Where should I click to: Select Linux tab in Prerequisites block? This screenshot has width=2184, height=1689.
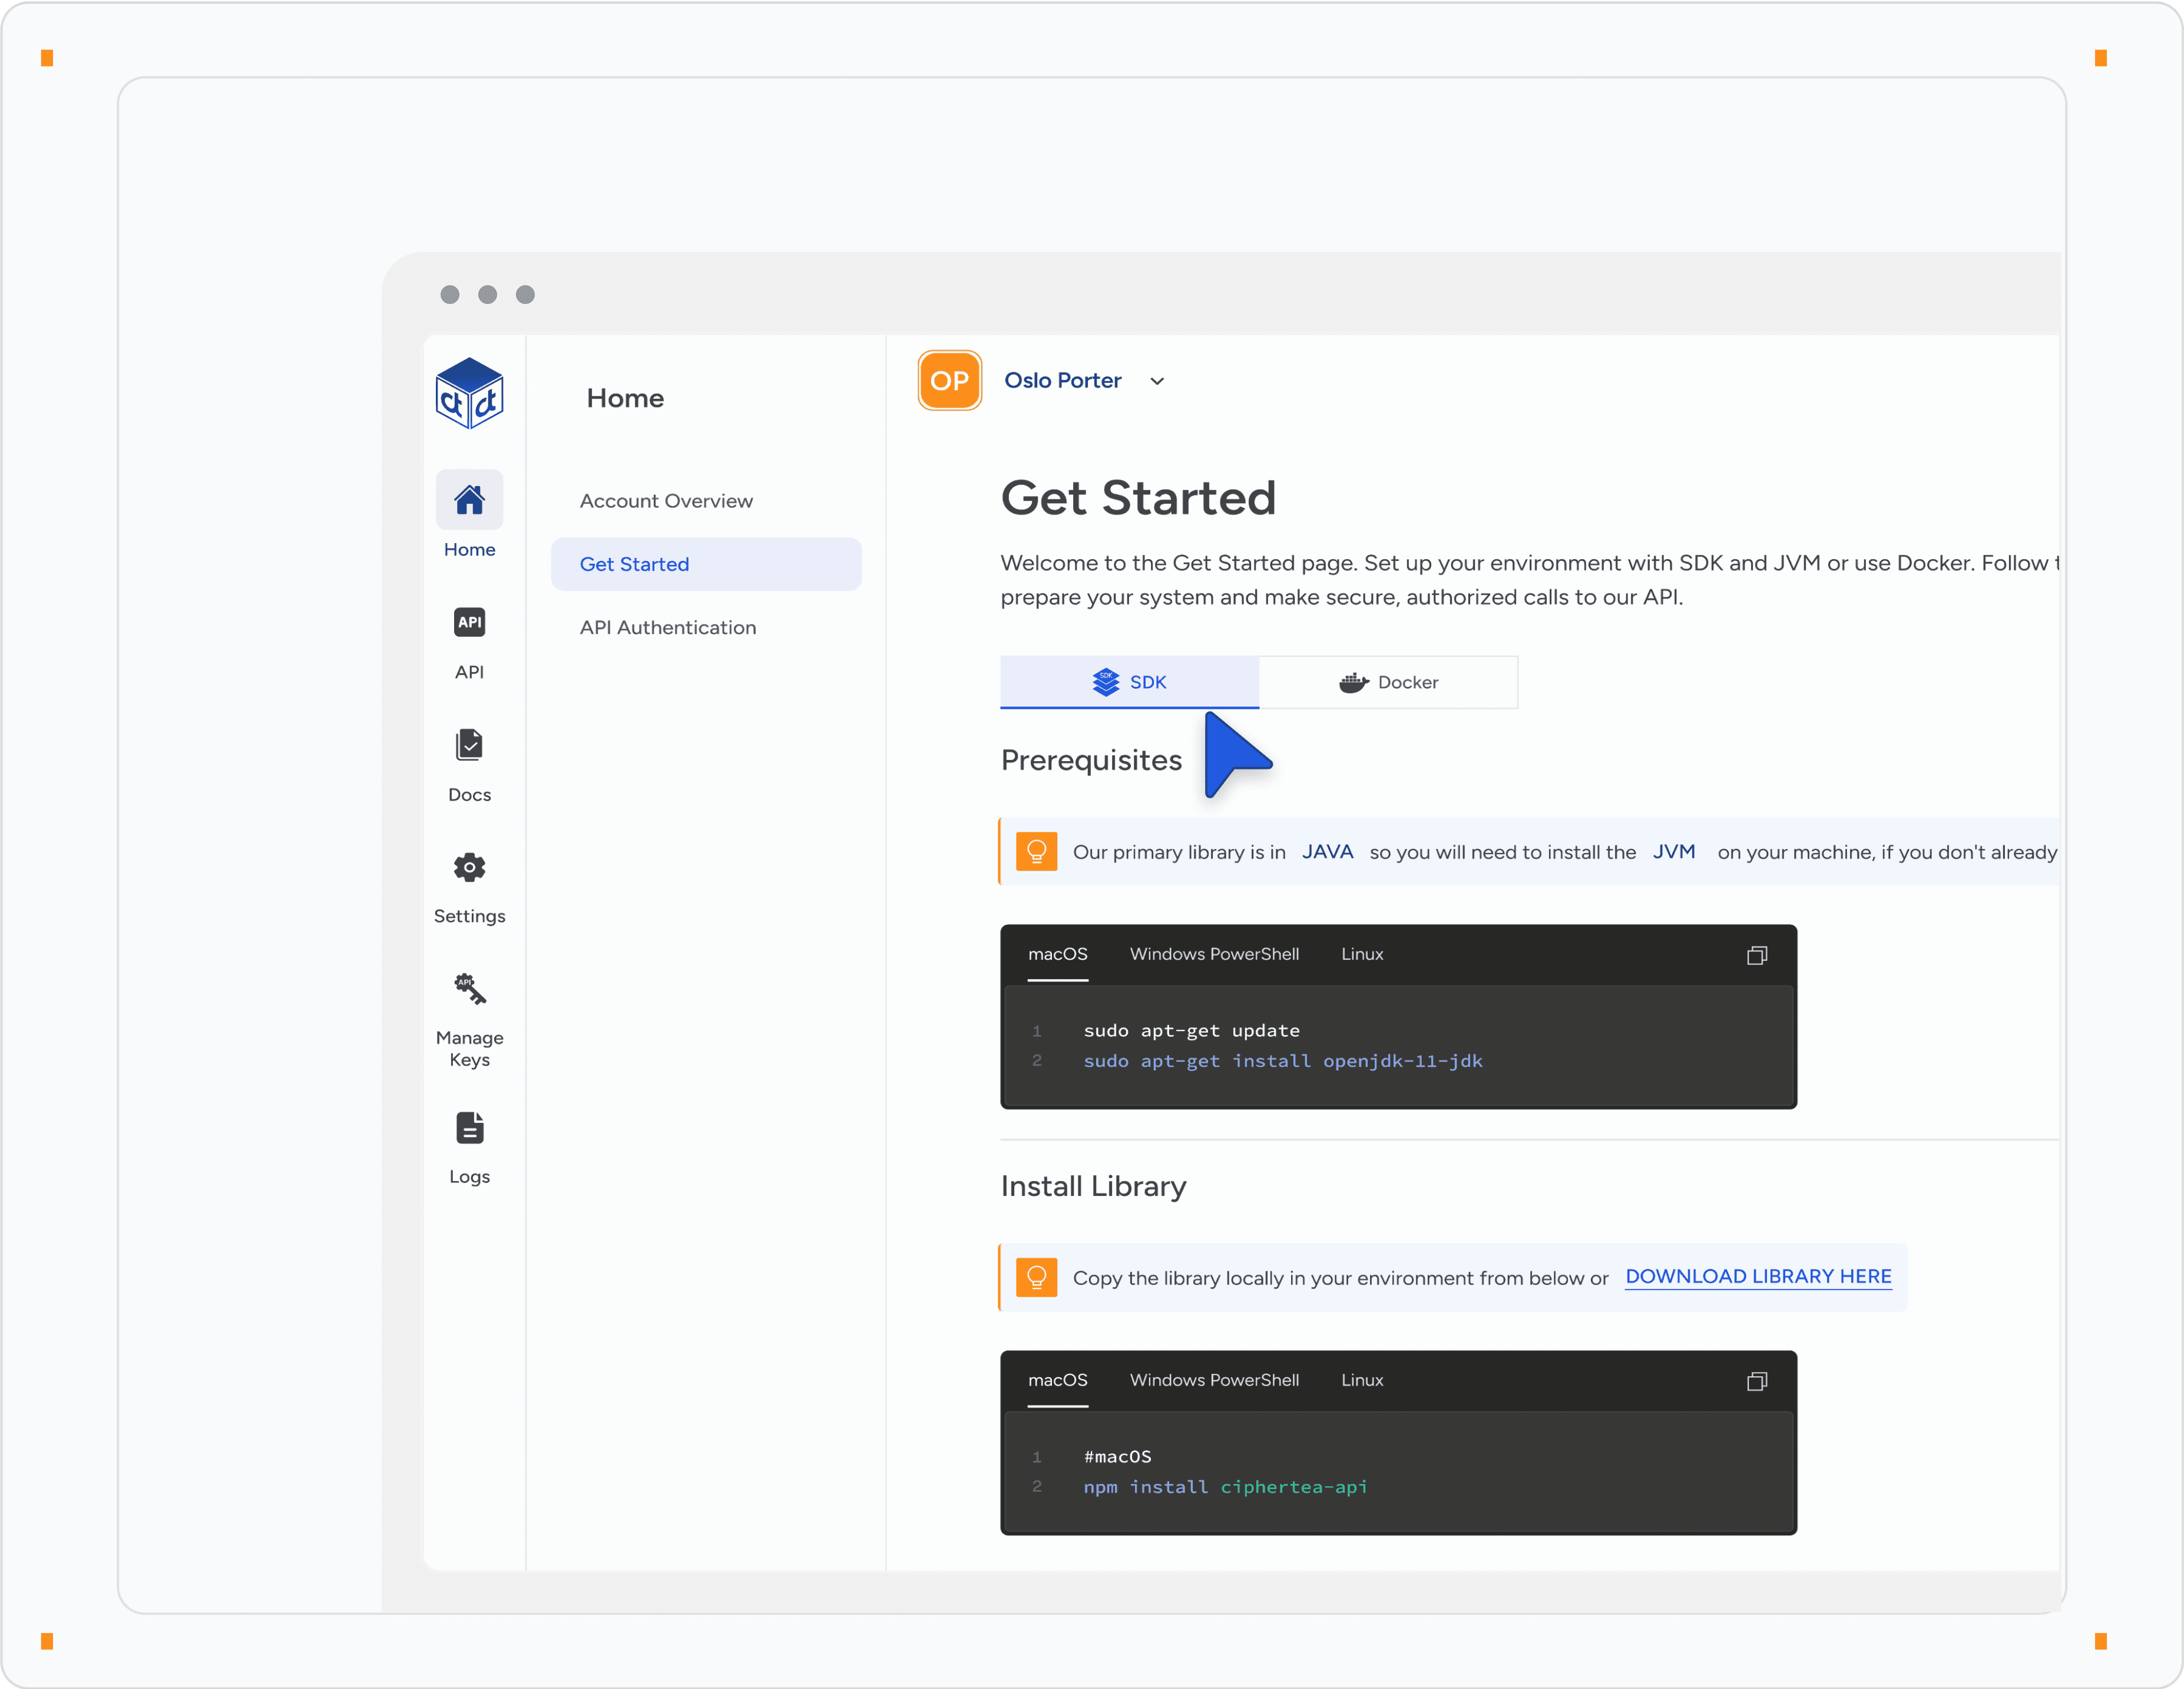(x=1362, y=954)
